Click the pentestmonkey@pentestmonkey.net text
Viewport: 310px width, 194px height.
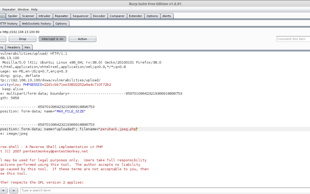56,151
